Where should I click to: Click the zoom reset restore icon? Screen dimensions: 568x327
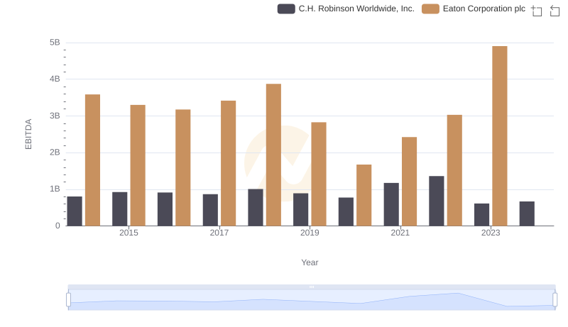pyautogui.click(x=555, y=11)
